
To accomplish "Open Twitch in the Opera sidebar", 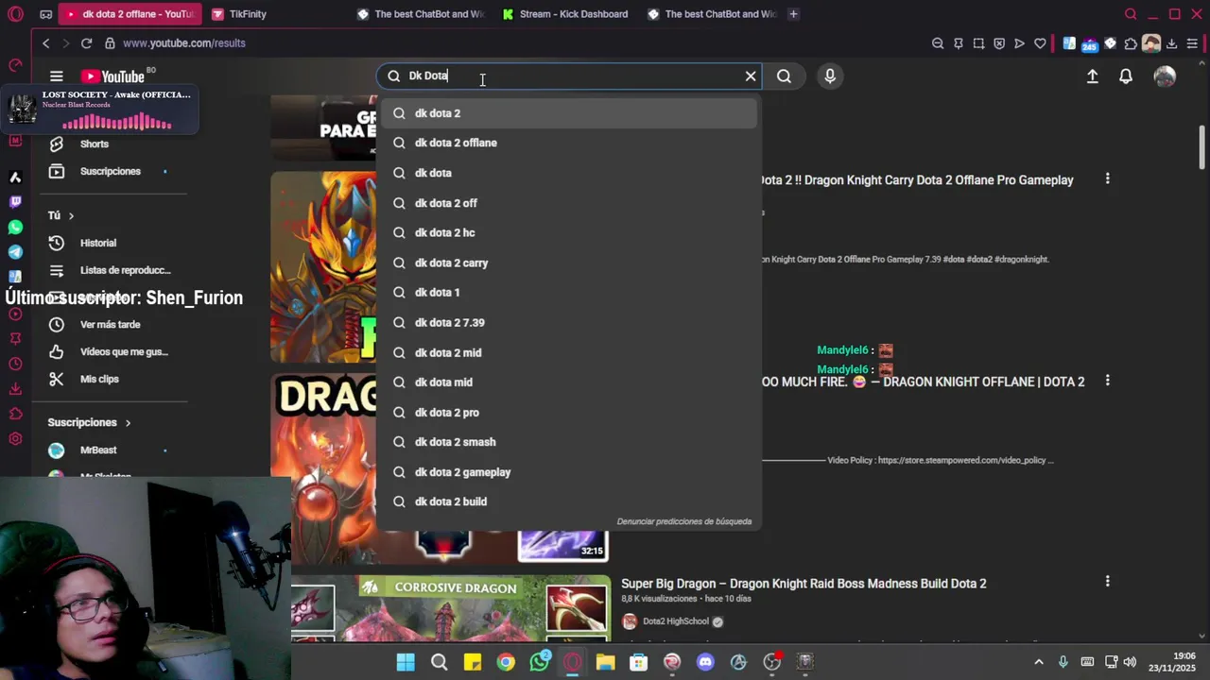I will [15, 201].
